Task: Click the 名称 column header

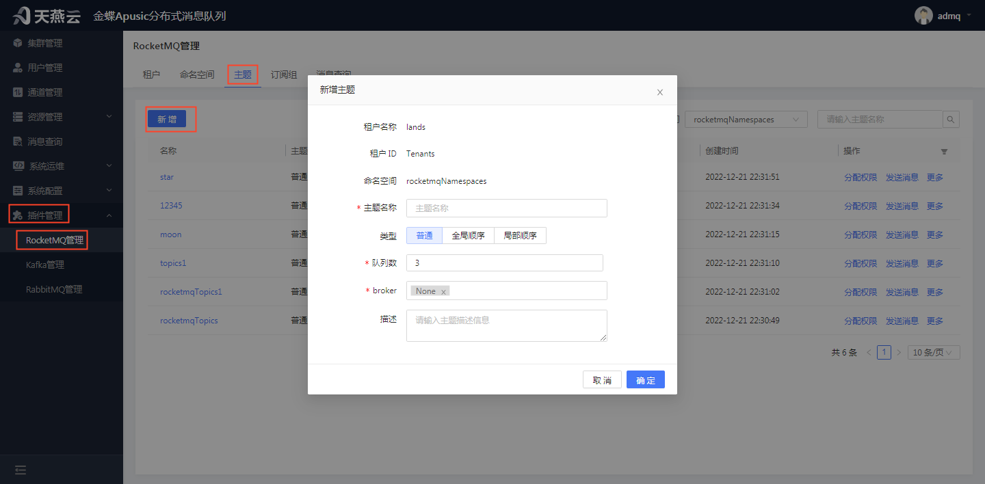Action: [168, 151]
